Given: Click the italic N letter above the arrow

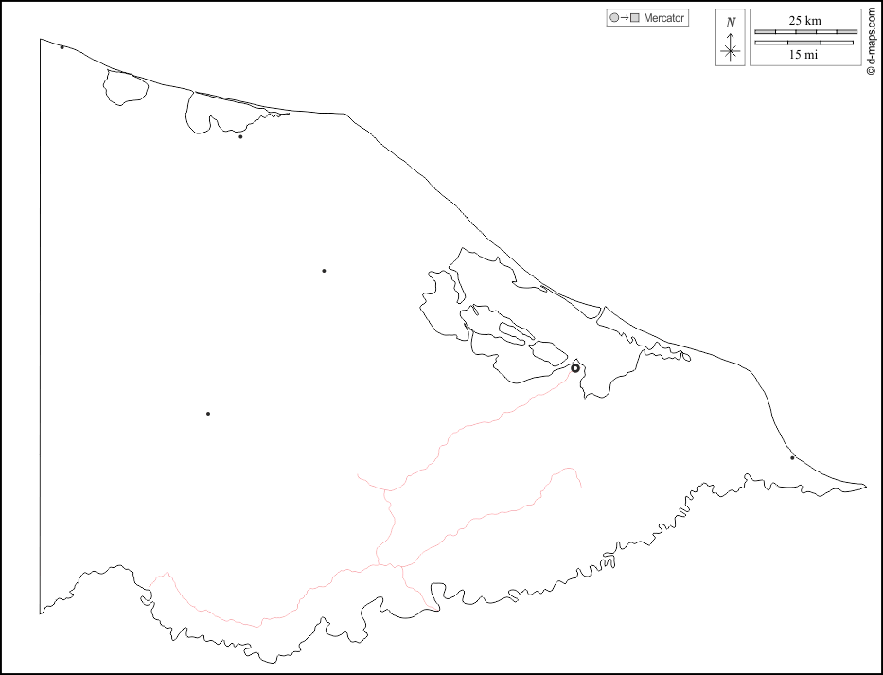Looking at the screenshot, I should tap(730, 23).
